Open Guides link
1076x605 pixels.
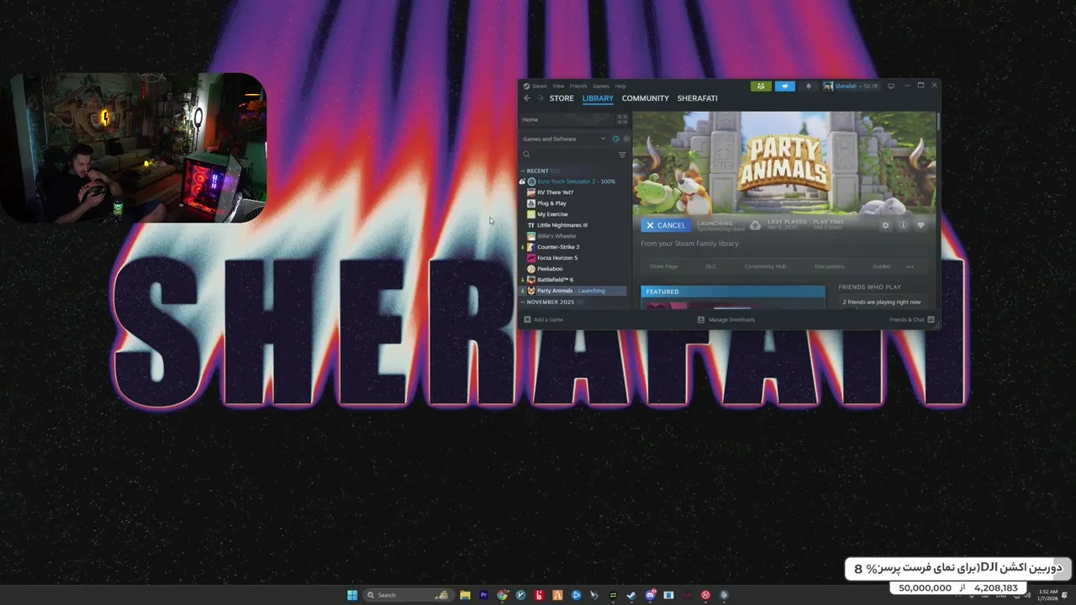(x=881, y=266)
